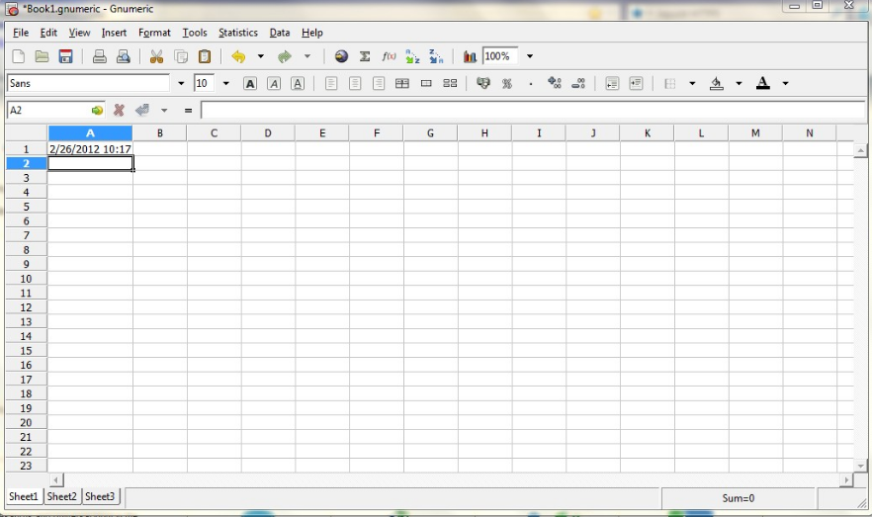Expand the Sans font name dropdown
The image size is (872, 517).
coord(181,84)
